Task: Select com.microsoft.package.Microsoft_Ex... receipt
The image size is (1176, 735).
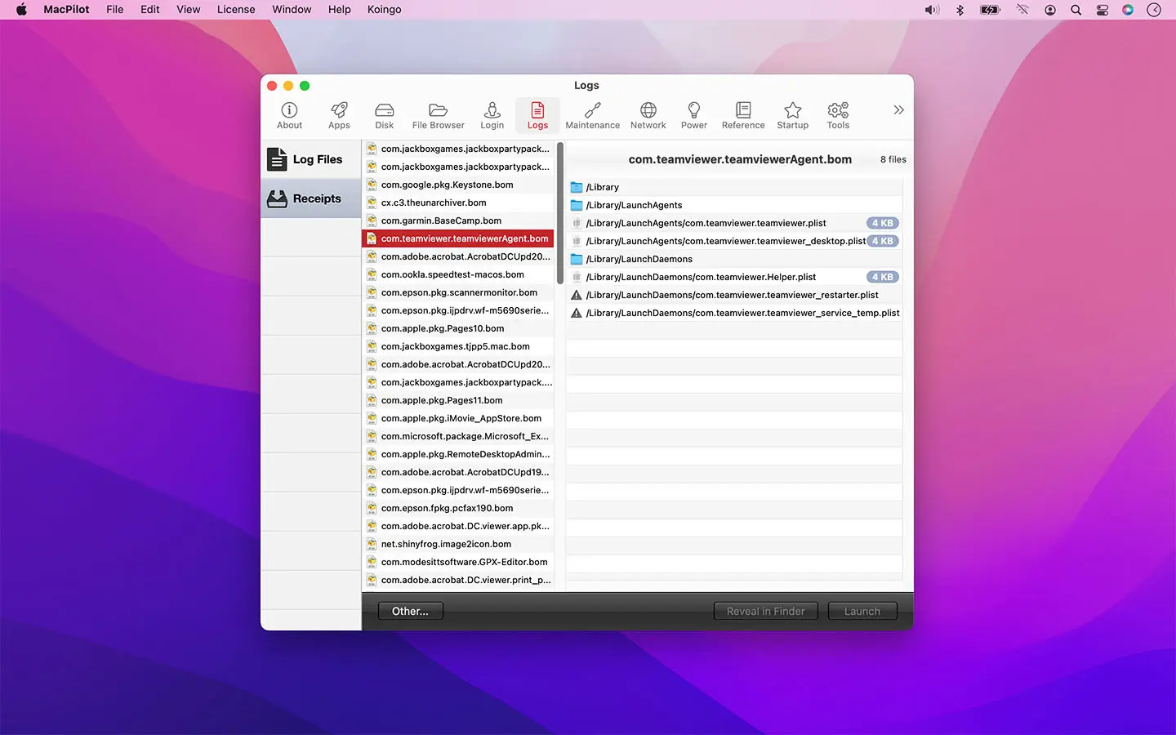Action: pyautogui.click(x=458, y=436)
